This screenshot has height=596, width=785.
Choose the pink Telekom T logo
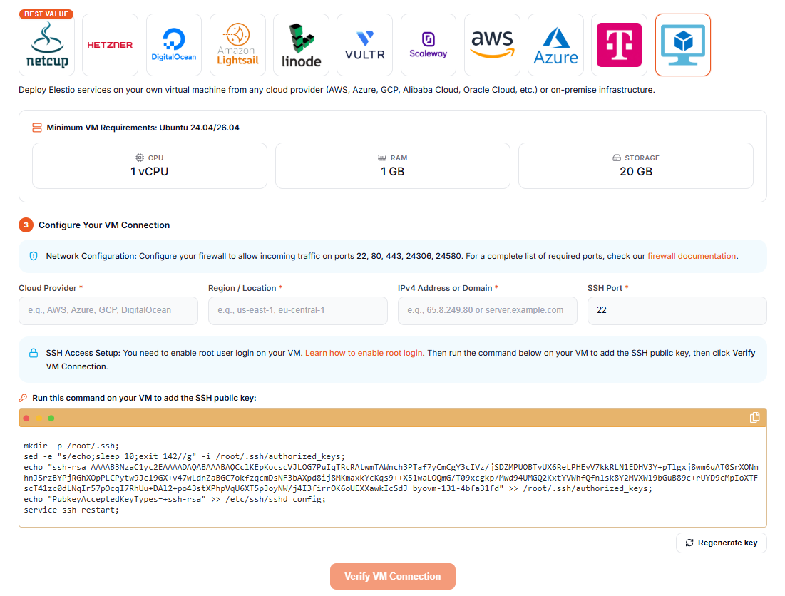pyautogui.click(x=620, y=45)
